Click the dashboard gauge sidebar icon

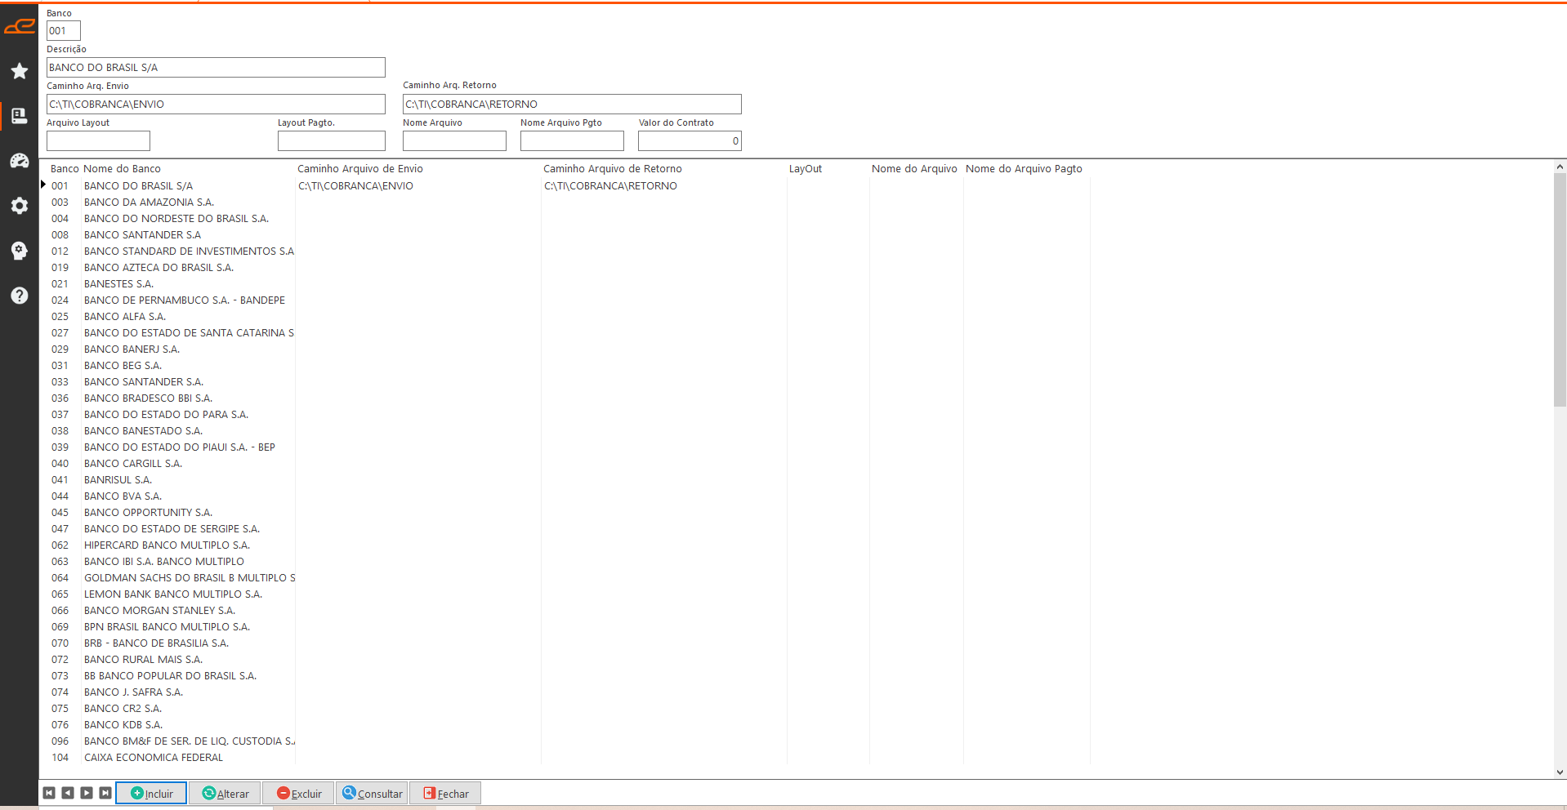(20, 161)
